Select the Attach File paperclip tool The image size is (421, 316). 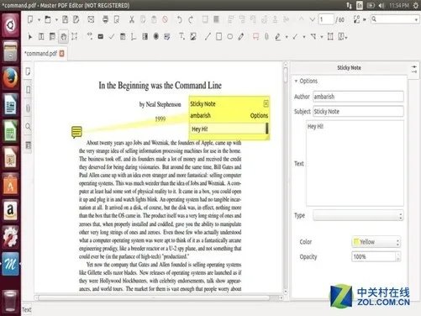pos(266,36)
